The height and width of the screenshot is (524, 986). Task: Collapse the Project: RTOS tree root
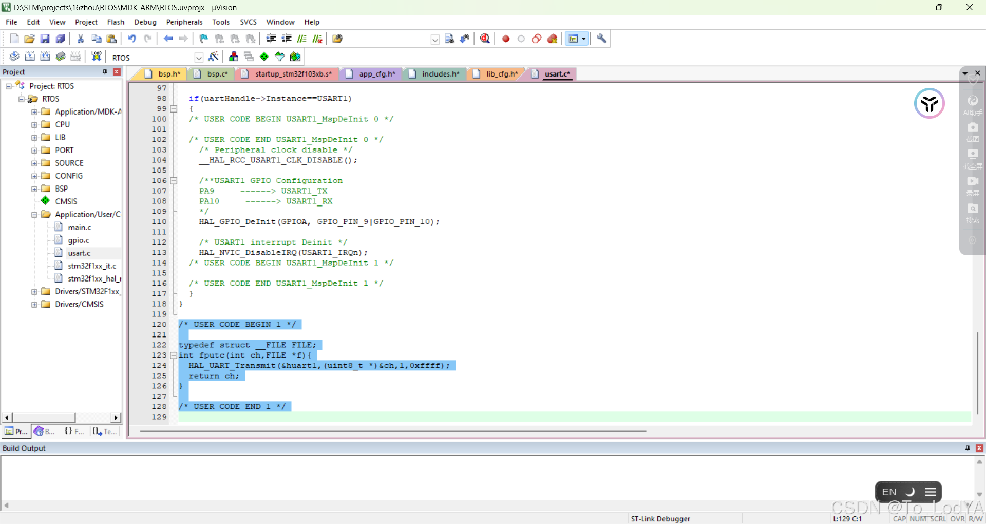coord(9,86)
